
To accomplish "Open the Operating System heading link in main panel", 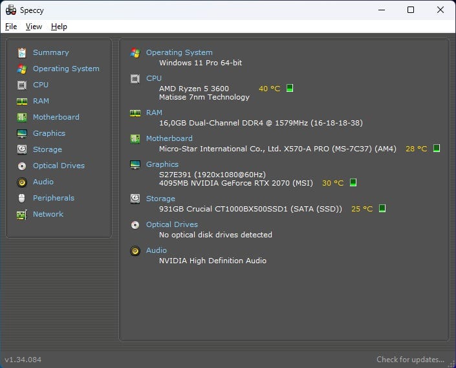I will pos(179,52).
